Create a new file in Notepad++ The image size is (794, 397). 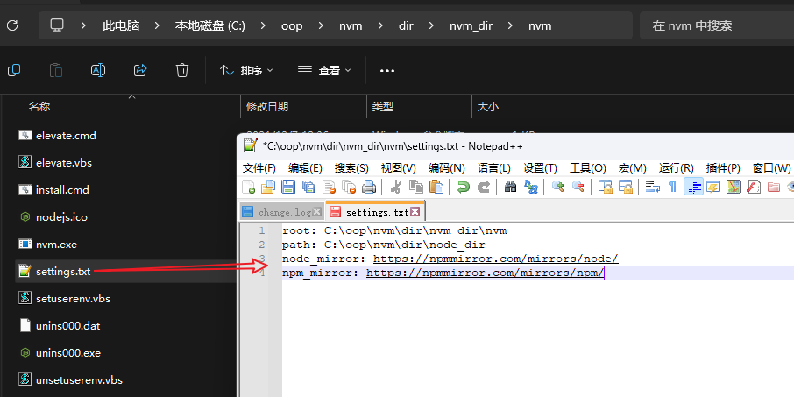(x=249, y=187)
